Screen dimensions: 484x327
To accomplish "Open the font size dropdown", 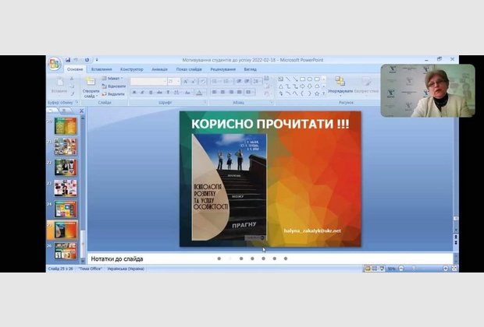I will pyautogui.click(x=179, y=81).
